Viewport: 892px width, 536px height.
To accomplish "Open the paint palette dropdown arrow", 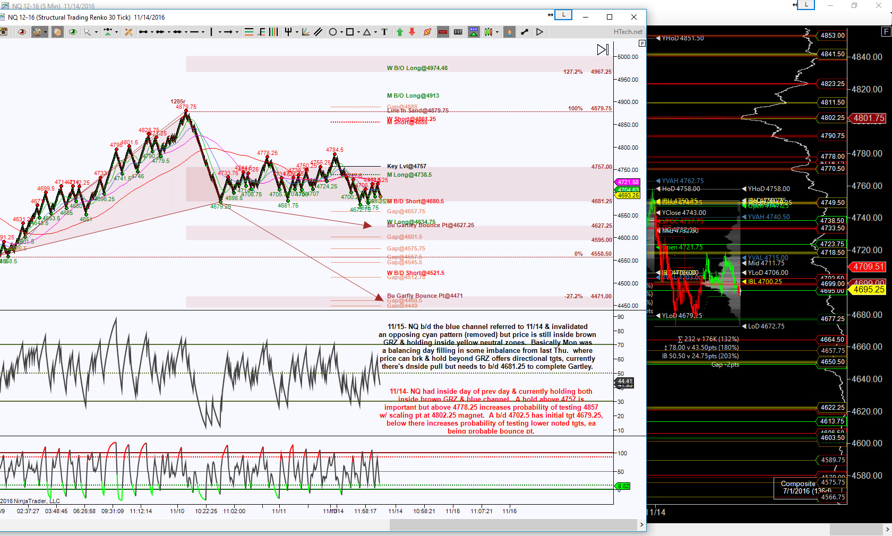I will pos(45,32).
